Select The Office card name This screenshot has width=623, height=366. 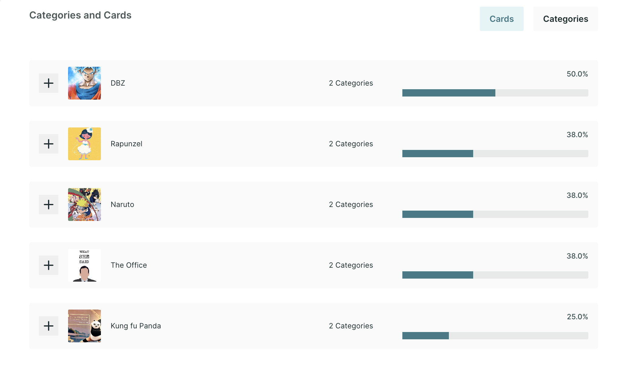(x=129, y=265)
